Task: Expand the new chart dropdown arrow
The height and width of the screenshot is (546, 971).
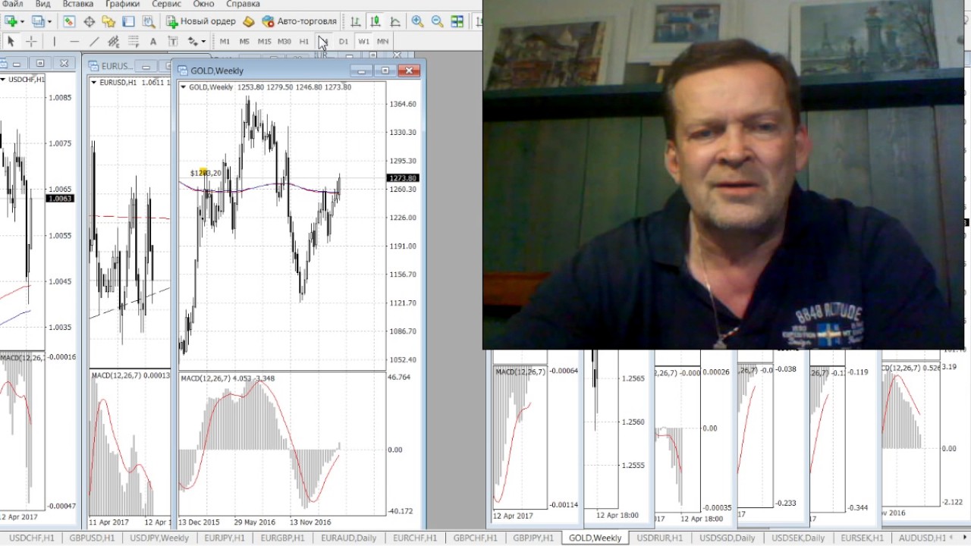Action: (23, 21)
